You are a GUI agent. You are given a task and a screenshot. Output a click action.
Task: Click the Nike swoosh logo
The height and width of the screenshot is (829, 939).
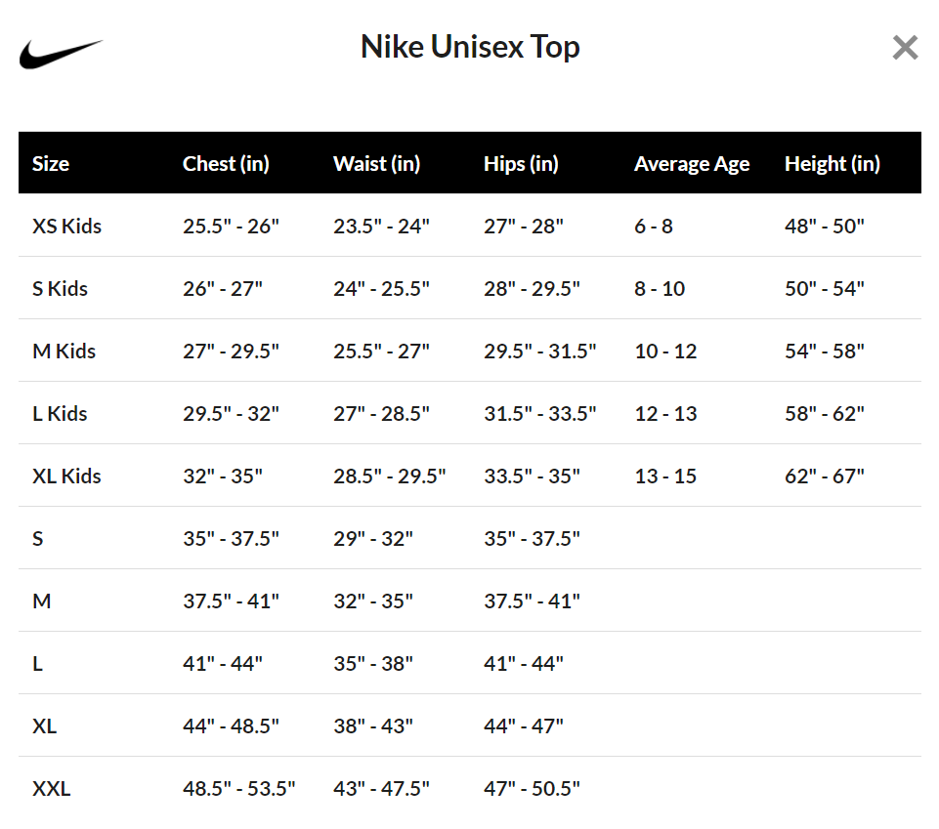pos(62,54)
